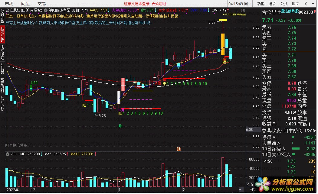Click the 8.67 high price label
The width and height of the screenshot is (318, 194).
[x=212, y=22]
